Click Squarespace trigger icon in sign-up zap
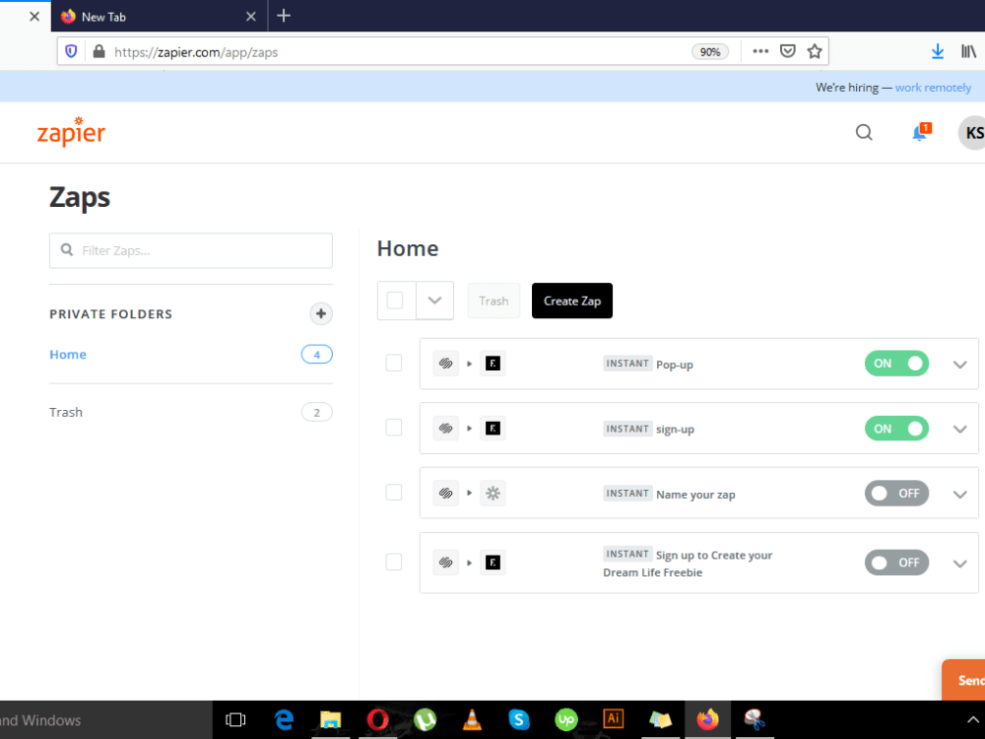This screenshot has height=739, width=985. pos(445,428)
